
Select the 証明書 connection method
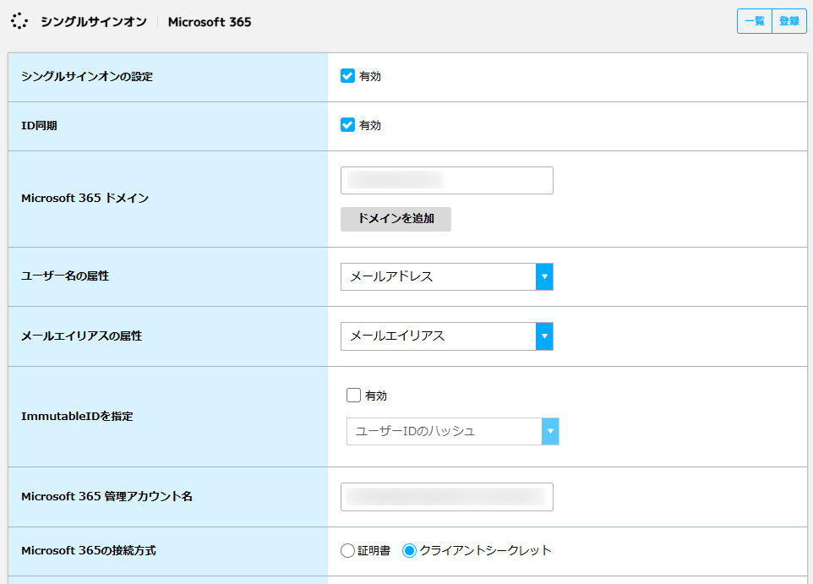click(x=347, y=550)
